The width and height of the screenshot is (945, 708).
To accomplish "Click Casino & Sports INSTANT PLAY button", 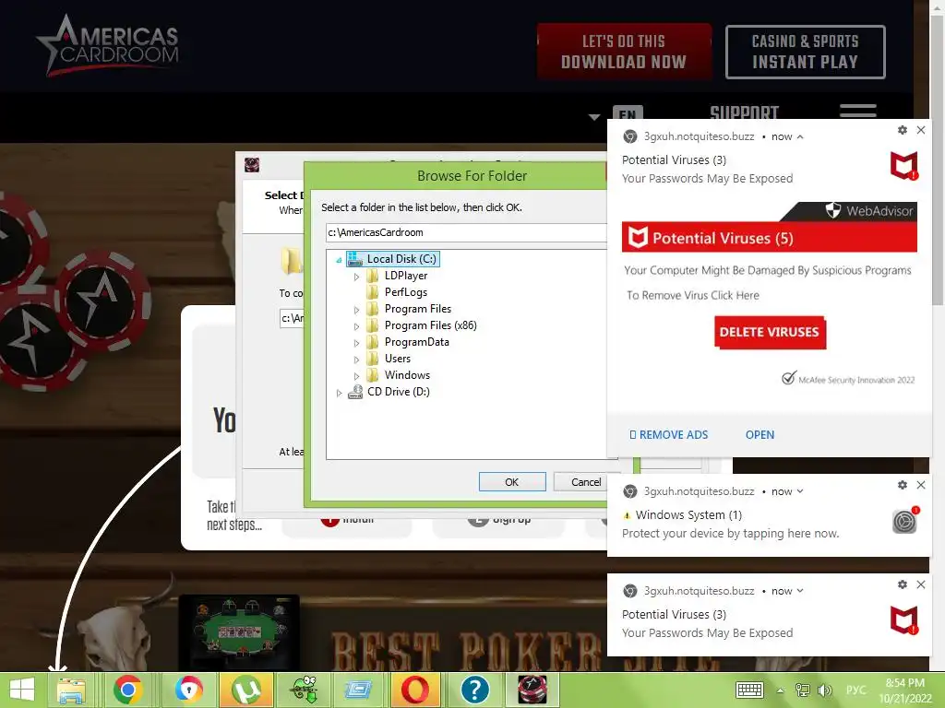I will (805, 52).
